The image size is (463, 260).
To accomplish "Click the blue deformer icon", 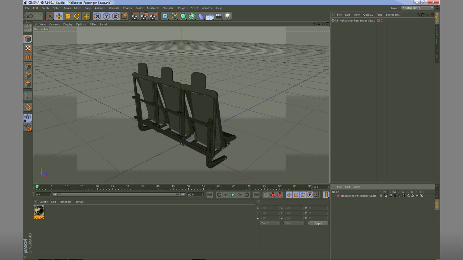I will point(201,16).
